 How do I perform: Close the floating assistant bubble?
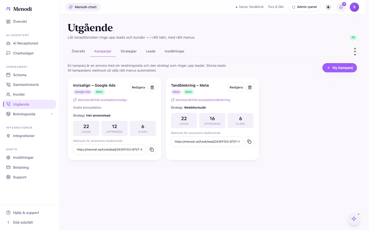(358, 214)
